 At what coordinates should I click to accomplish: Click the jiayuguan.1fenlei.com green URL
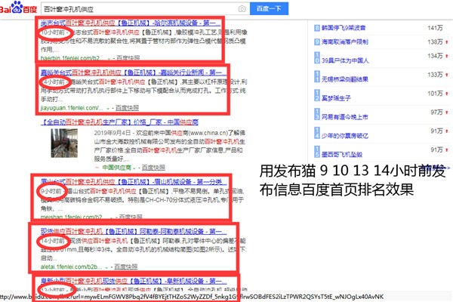coord(72,108)
